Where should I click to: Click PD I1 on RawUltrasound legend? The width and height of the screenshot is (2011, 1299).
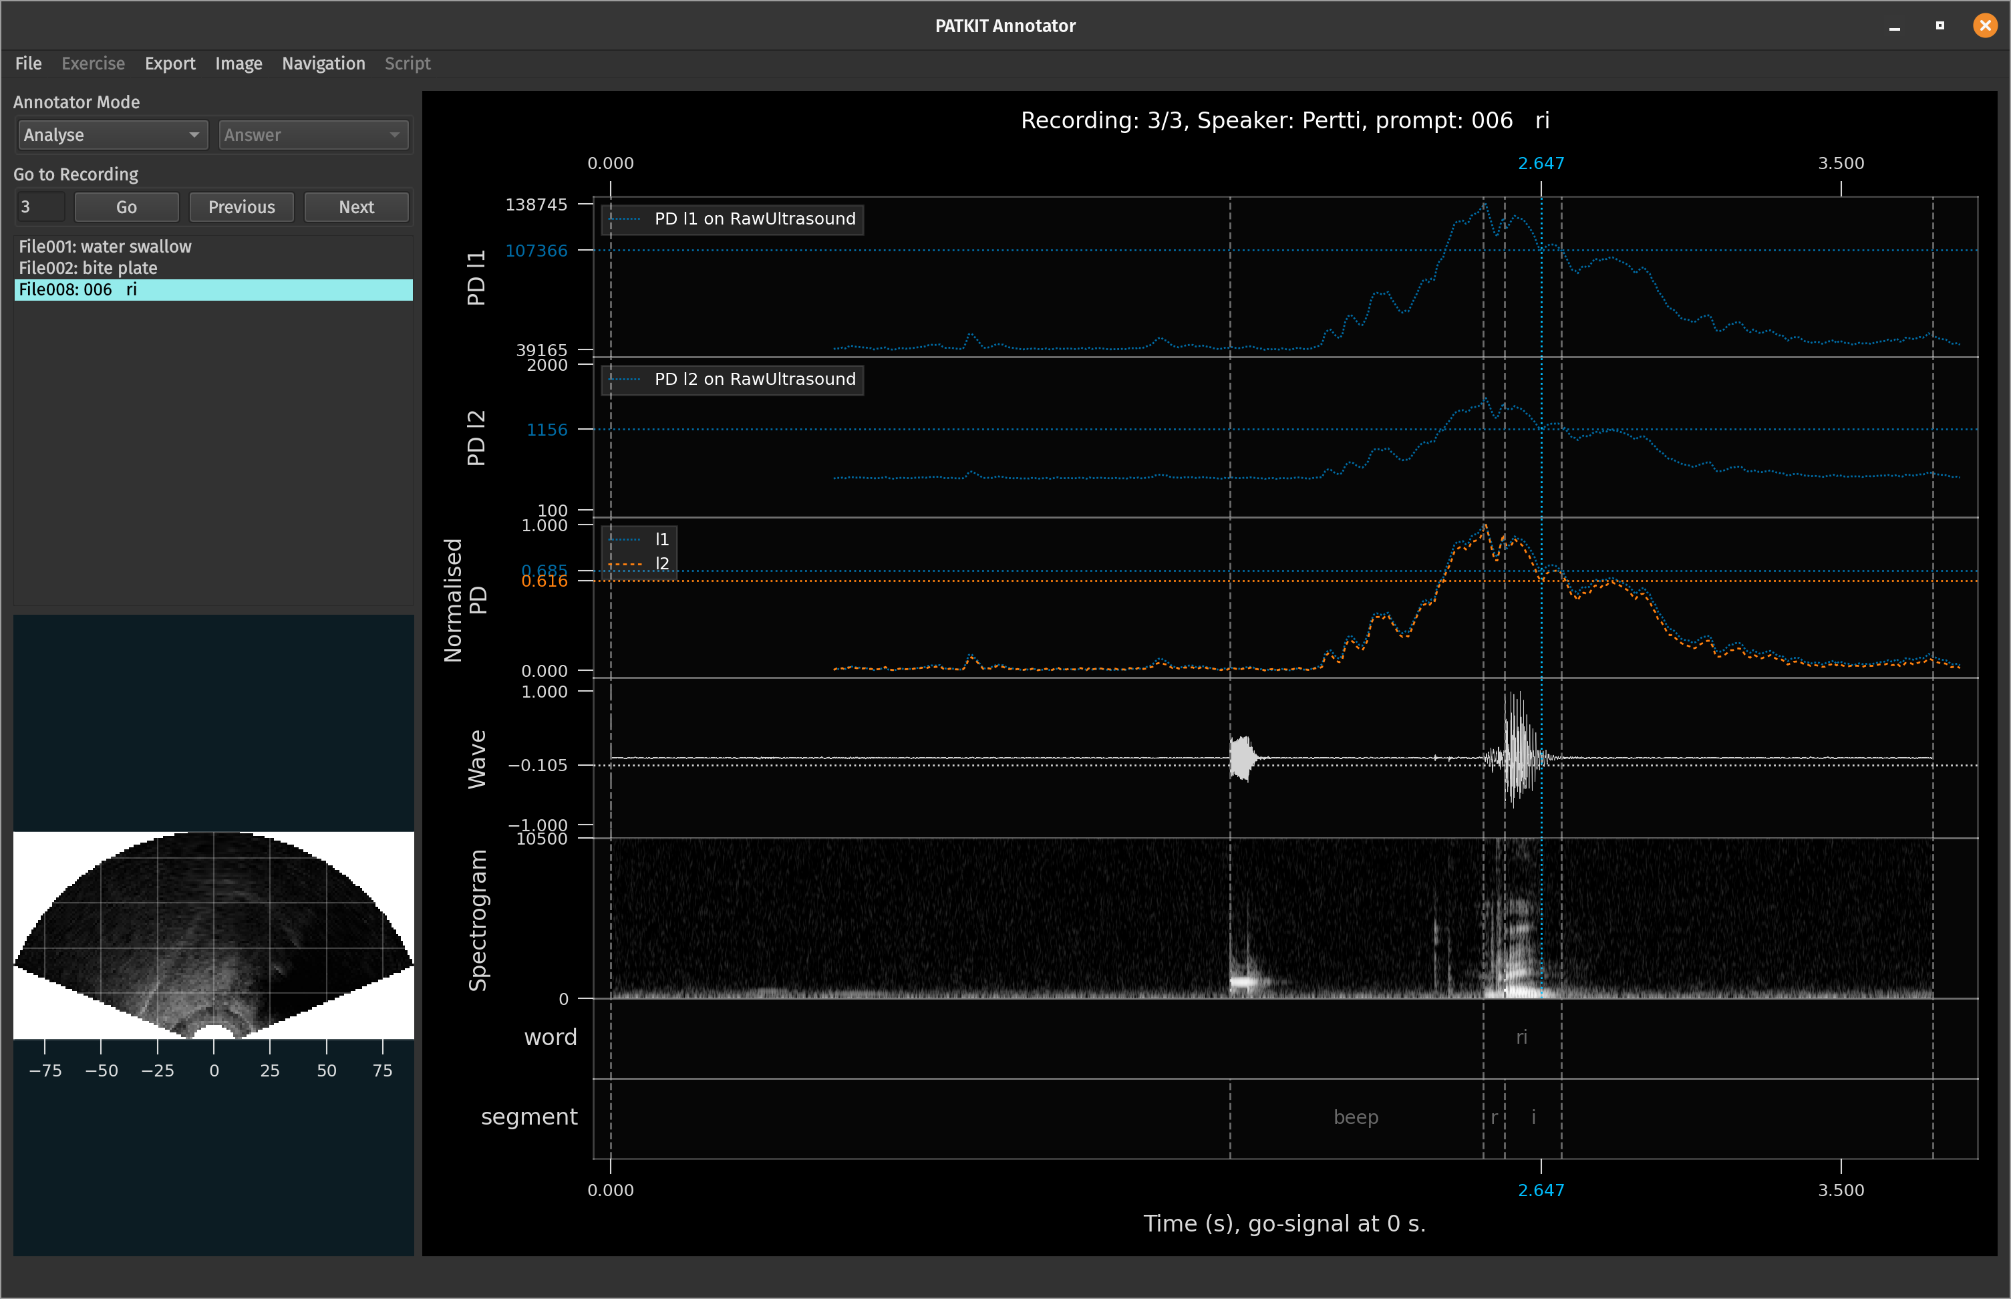pyautogui.click(x=732, y=219)
